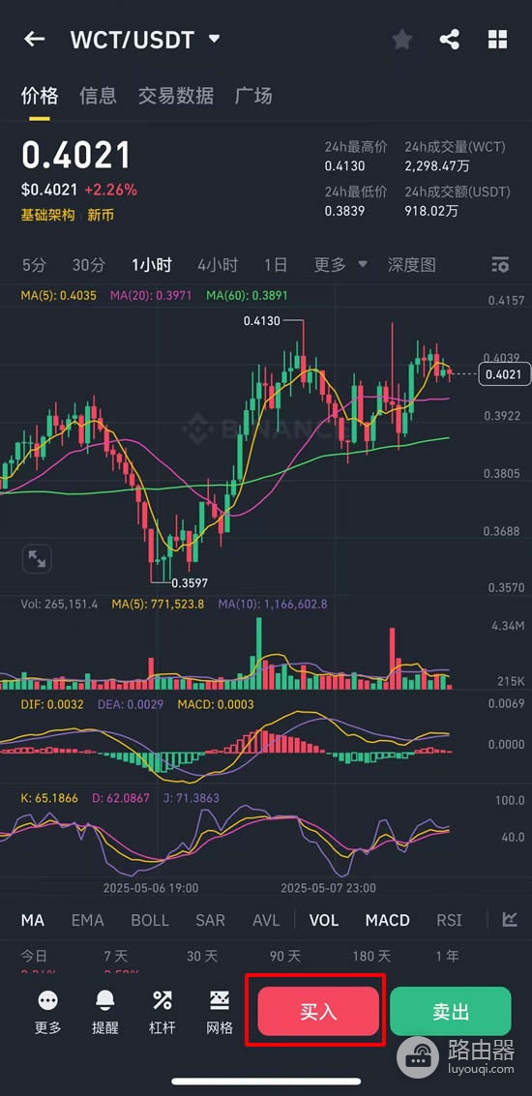This screenshot has width=532, height=1096.
Task: Tap the MA(60): 0.3891 legend
Action: coord(247,296)
